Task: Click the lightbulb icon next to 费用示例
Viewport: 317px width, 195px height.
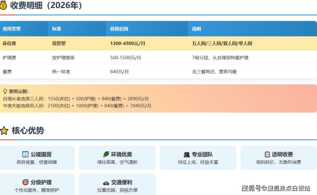Action: tap(5, 92)
